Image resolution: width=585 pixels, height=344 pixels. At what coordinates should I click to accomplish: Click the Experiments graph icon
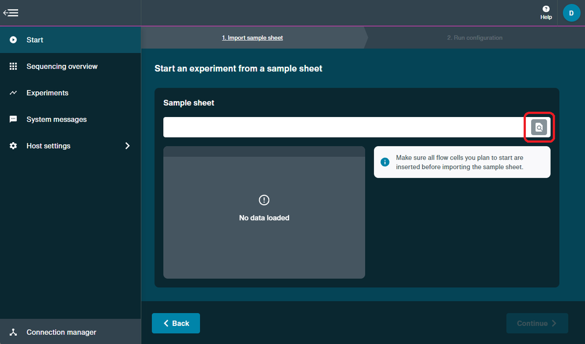pos(13,92)
